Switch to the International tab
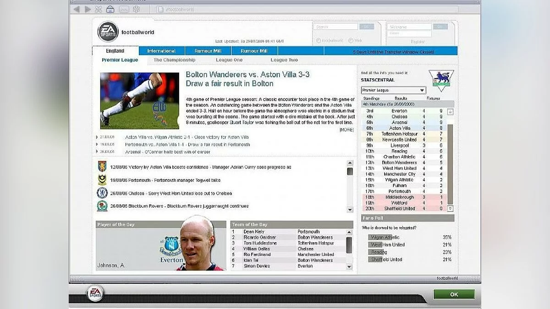 tap(161, 51)
